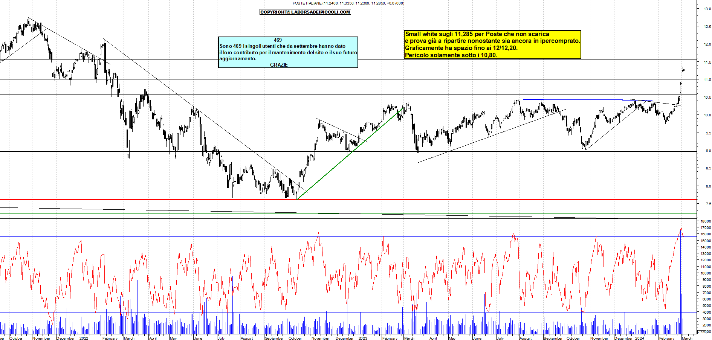Click the POSTE ITALIANE chart title

tap(348, 3)
